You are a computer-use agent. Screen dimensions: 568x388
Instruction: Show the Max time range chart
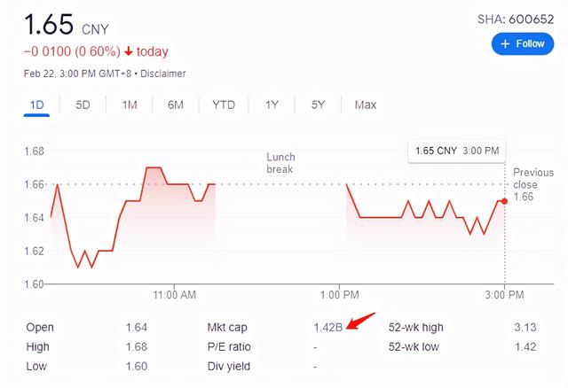click(366, 105)
